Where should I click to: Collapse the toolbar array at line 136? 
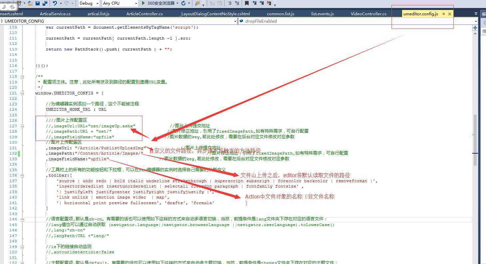coord(22,175)
